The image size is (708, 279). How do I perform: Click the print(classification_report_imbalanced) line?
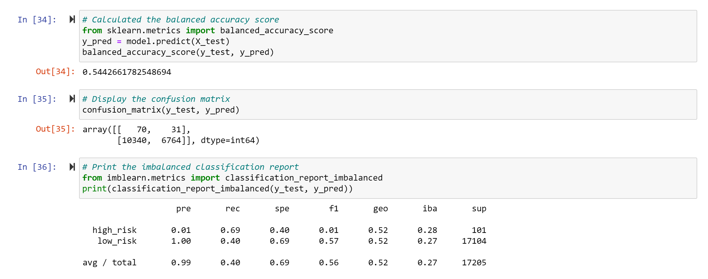coord(217,188)
